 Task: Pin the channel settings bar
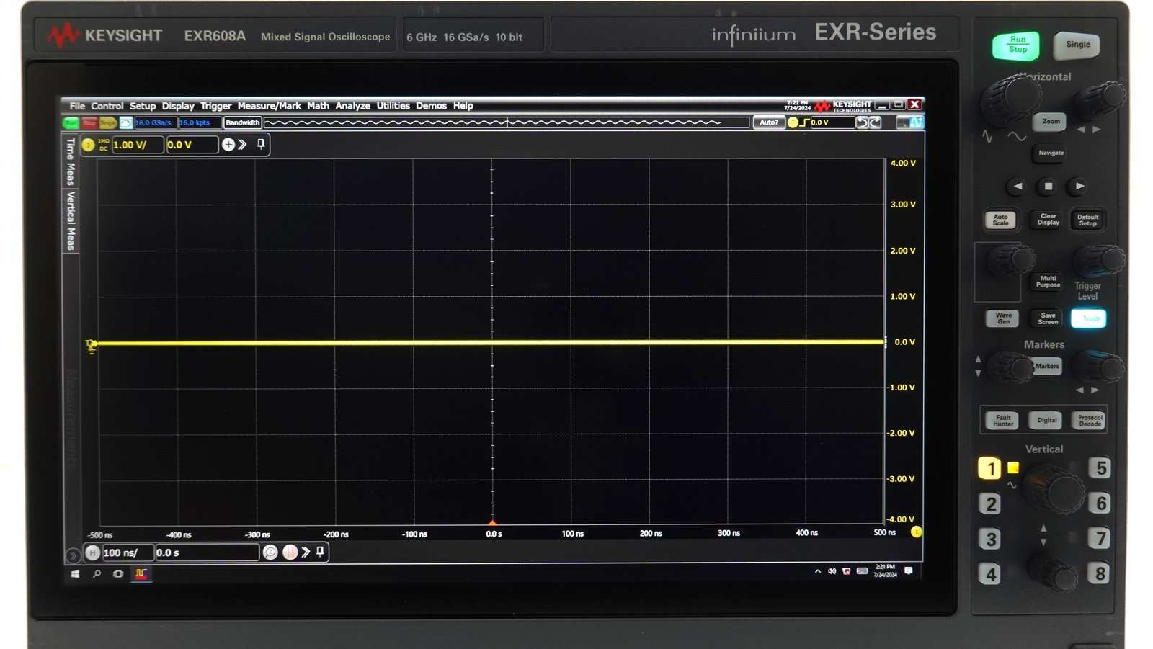[x=261, y=144]
